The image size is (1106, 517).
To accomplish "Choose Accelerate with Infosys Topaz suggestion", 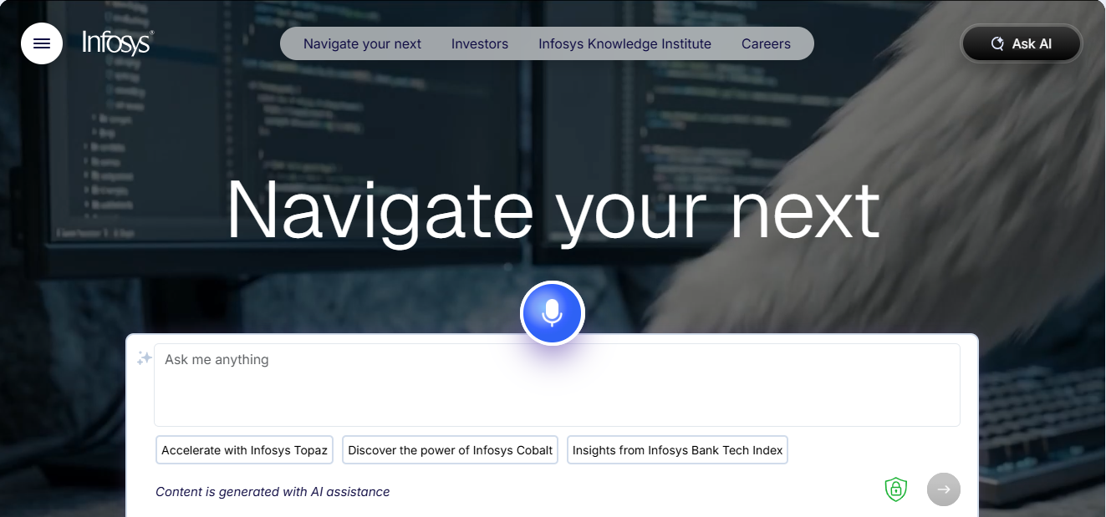I will pos(244,450).
